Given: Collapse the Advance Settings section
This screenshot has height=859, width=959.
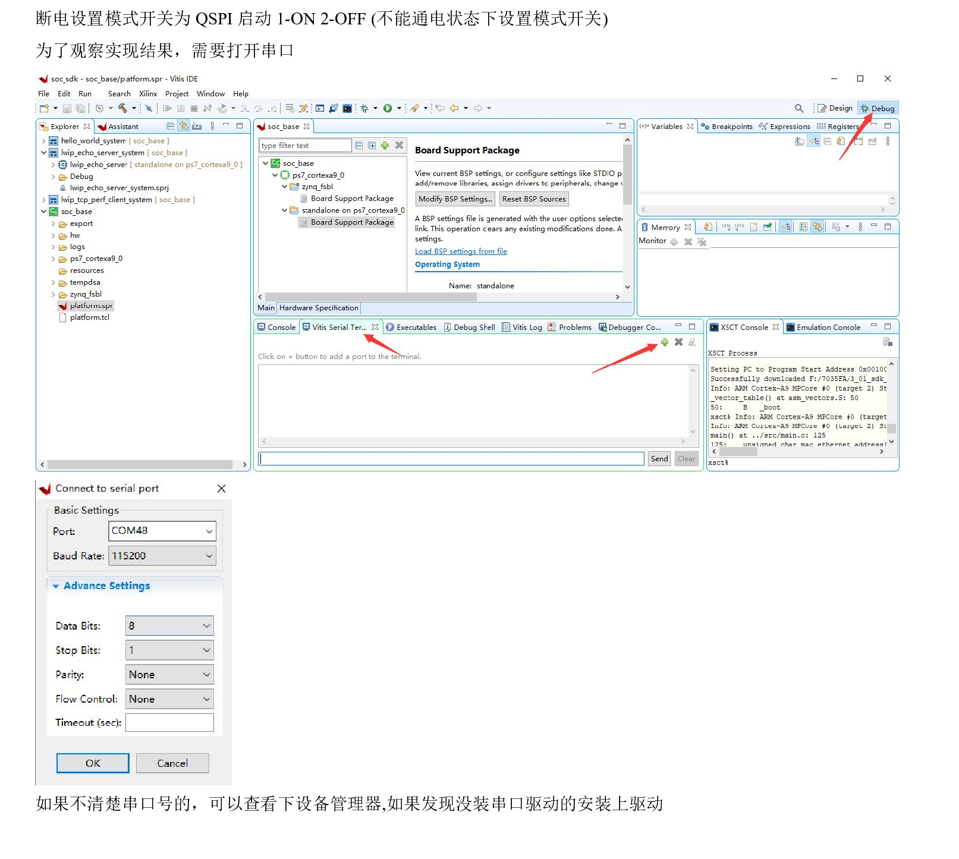Looking at the screenshot, I should [x=56, y=586].
